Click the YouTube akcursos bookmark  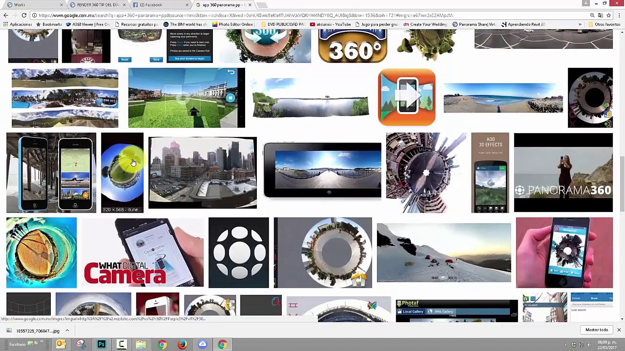331,24
